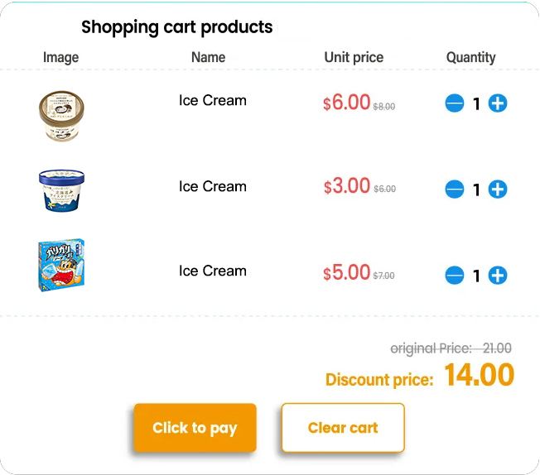
Task: Click the Unit price column header
Action: [354, 57]
